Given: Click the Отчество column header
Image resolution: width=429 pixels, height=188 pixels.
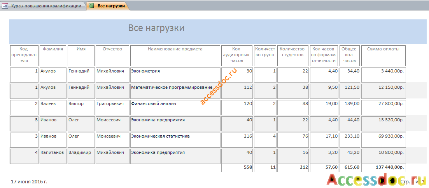Looking at the screenshot, I should point(112,56).
